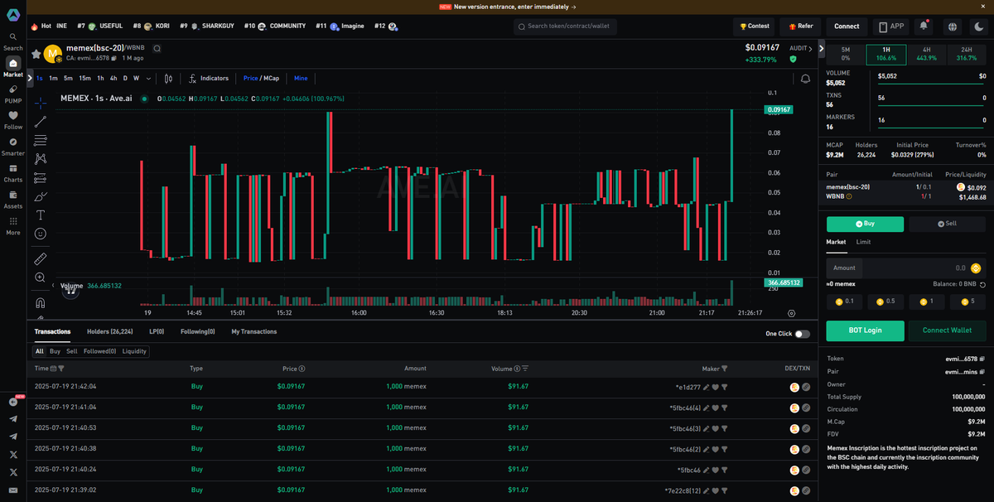Viewport: 994px width, 502px height.
Task: Open the Charts sidebar section
Action: pyautogui.click(x=13, y=172)
